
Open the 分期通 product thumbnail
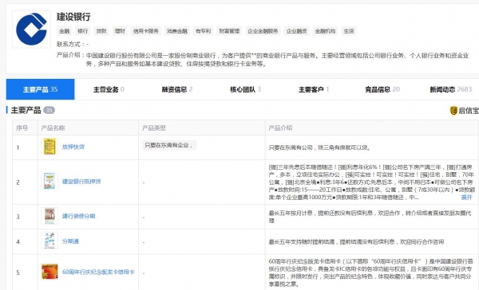click(49, 241)
